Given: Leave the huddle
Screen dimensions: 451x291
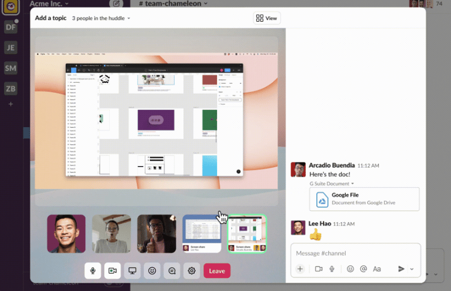Looking at the screenshot, I should point(217,270).
